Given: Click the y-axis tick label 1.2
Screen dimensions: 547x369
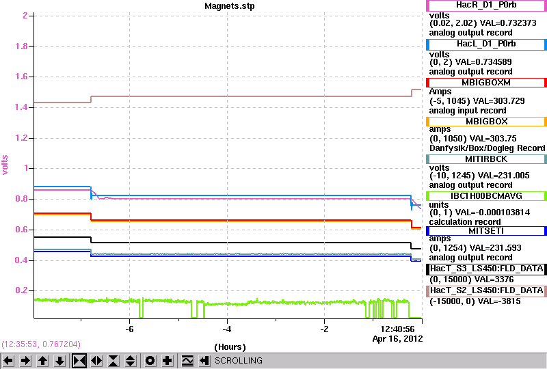Looking at the screenshot, I should (22, 138).
